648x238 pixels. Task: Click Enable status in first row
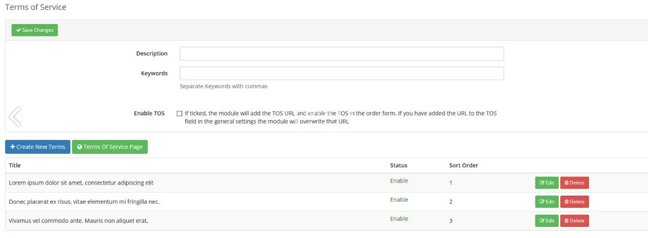pos(399,181)
